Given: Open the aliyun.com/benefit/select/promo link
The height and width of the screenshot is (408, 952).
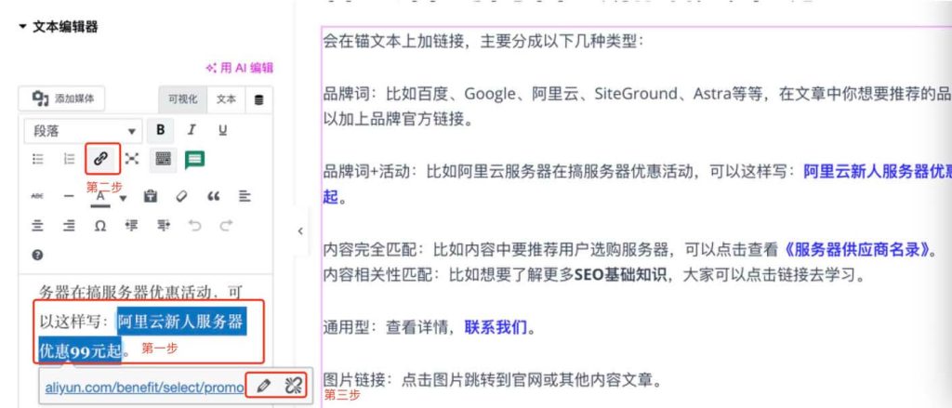Looking at the screenshot, I should click(x=144, y=386).
